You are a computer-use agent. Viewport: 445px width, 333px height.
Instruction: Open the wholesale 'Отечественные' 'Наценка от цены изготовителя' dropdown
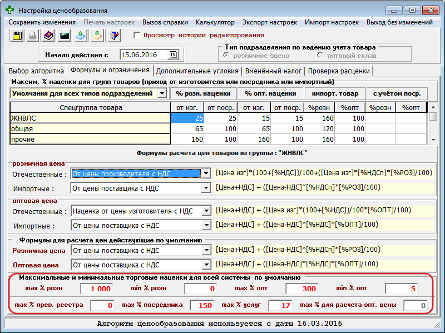tap(206, 211)
